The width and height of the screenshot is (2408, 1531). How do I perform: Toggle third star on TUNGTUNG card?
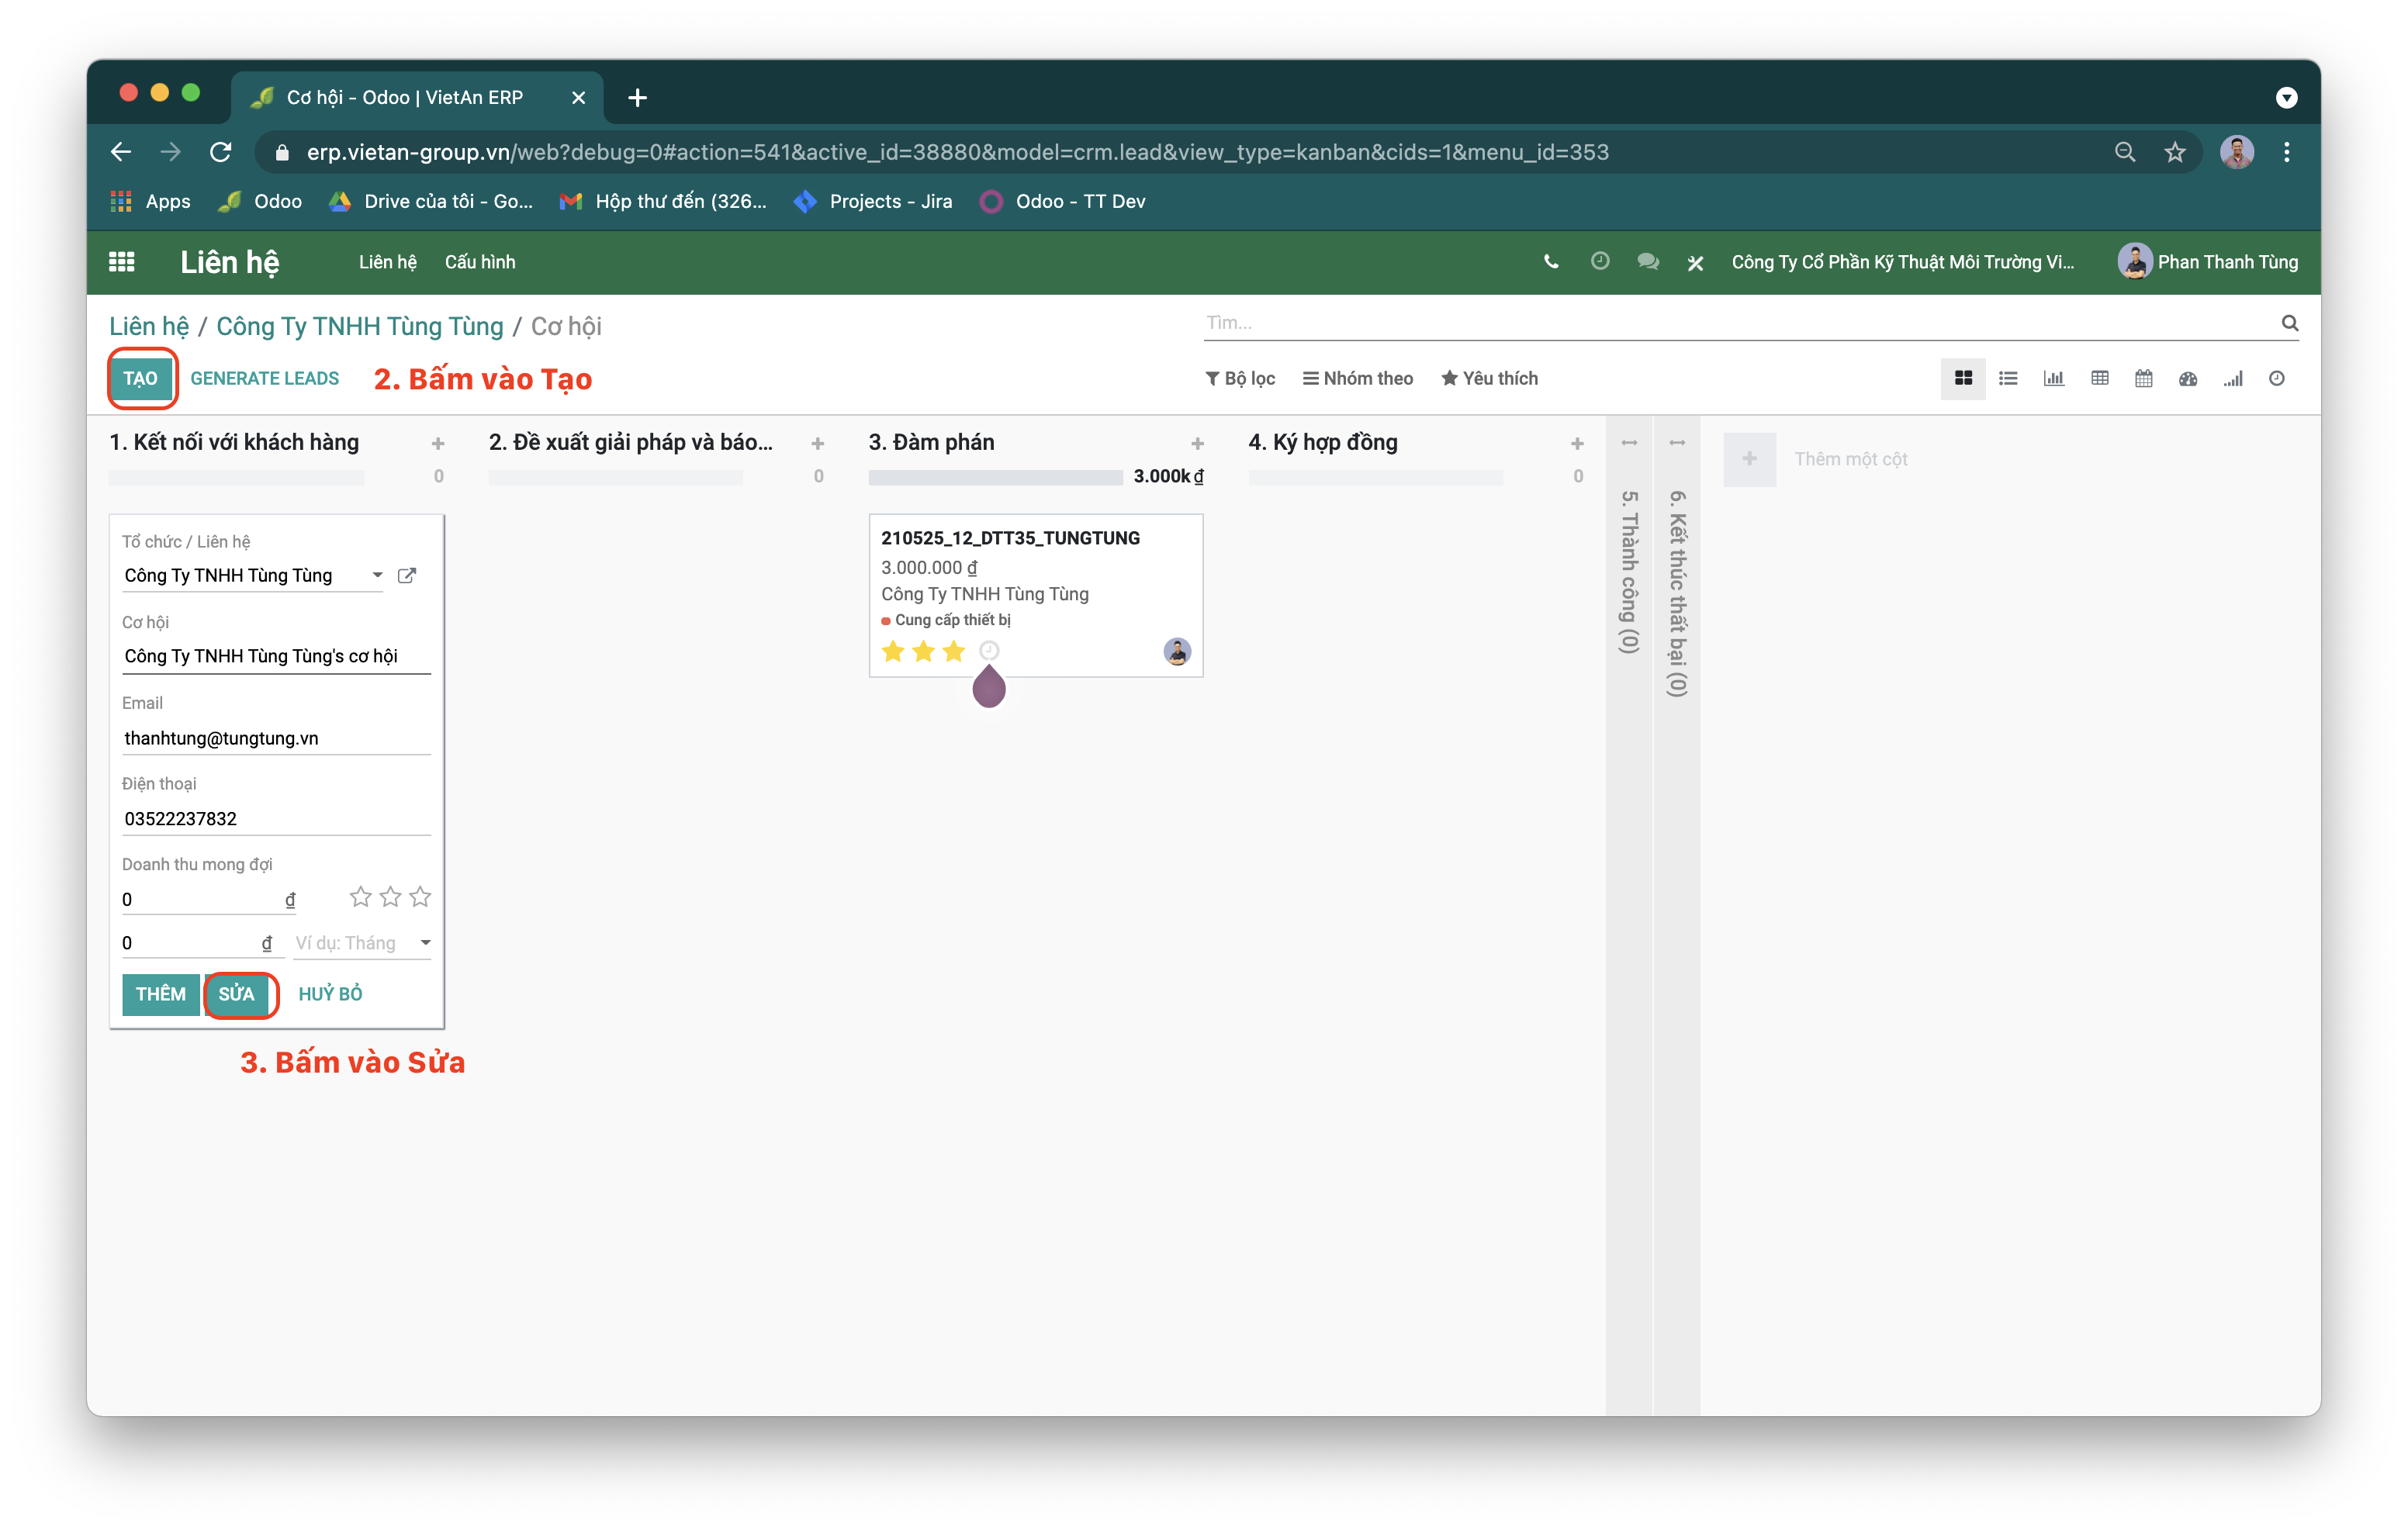pyautogui.click(x=953, y=652)
